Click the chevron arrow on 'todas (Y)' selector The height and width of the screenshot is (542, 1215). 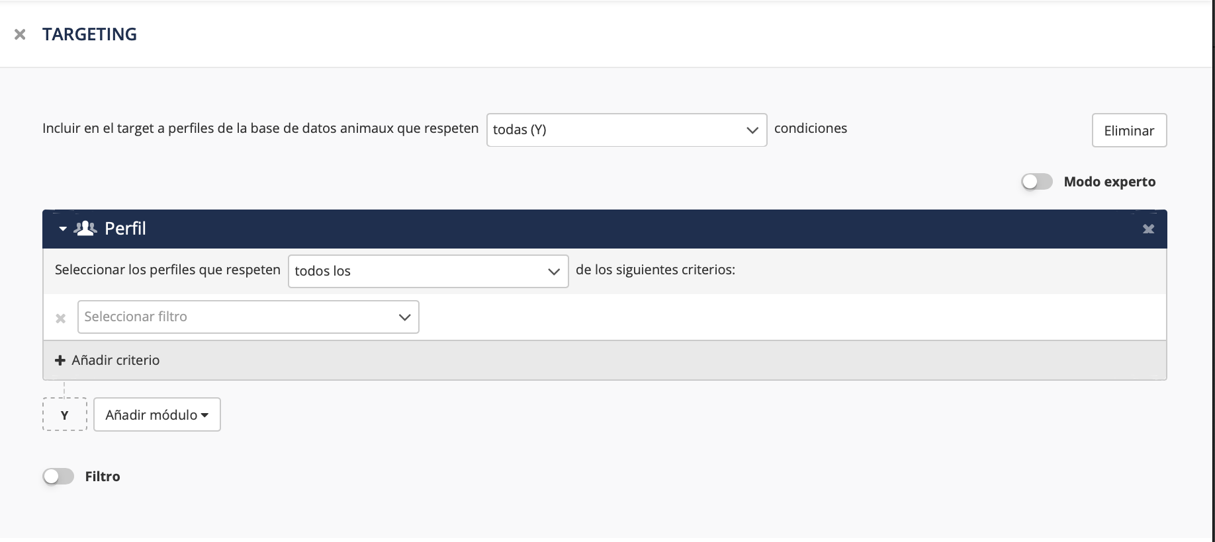tap(752, 130)
